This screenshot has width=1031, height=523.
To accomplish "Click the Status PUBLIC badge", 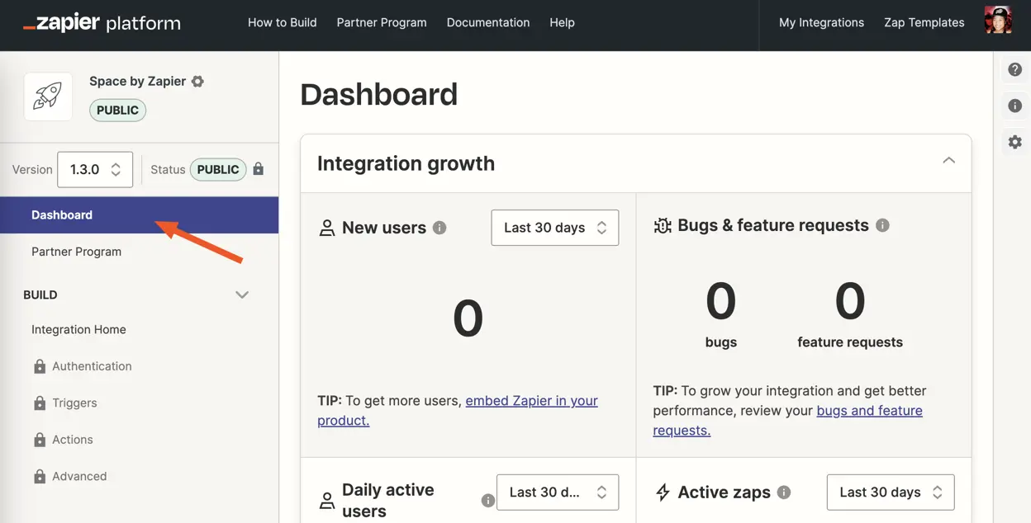I will pyautogui.click(x=218, y=169).
